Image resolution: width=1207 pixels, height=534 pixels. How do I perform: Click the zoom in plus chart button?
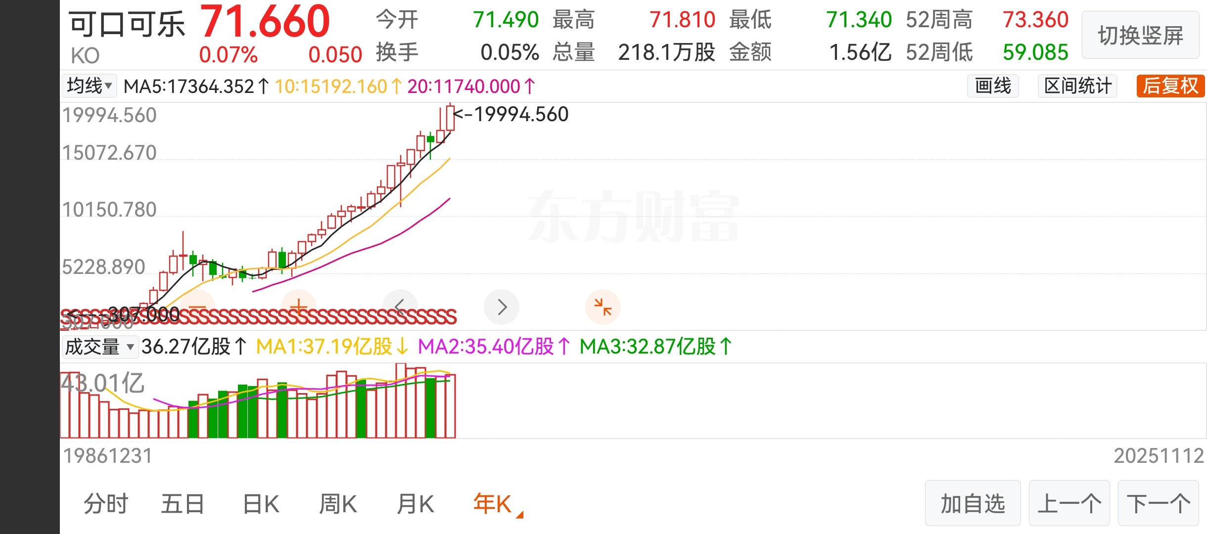tap(299, 307)
